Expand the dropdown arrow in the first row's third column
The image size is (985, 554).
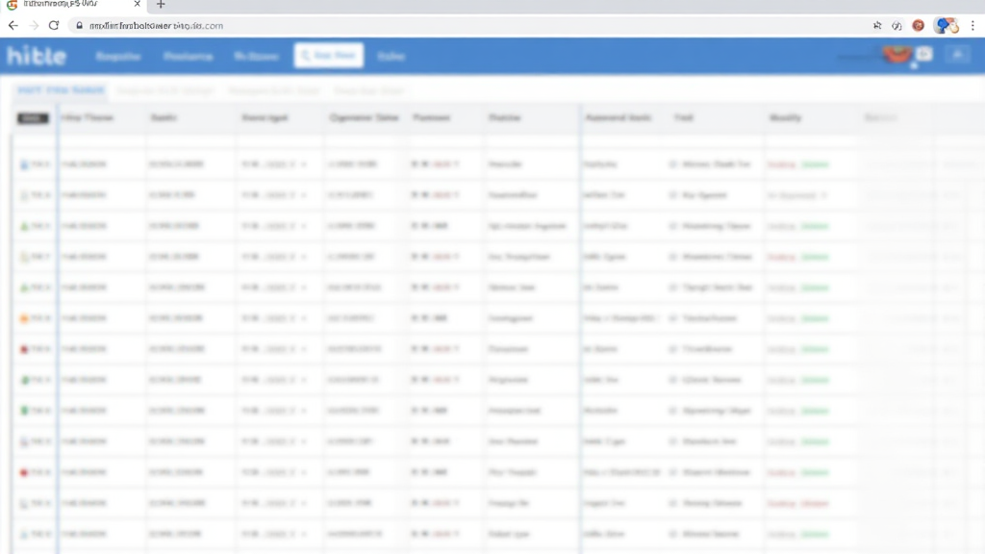pos(304,164)
